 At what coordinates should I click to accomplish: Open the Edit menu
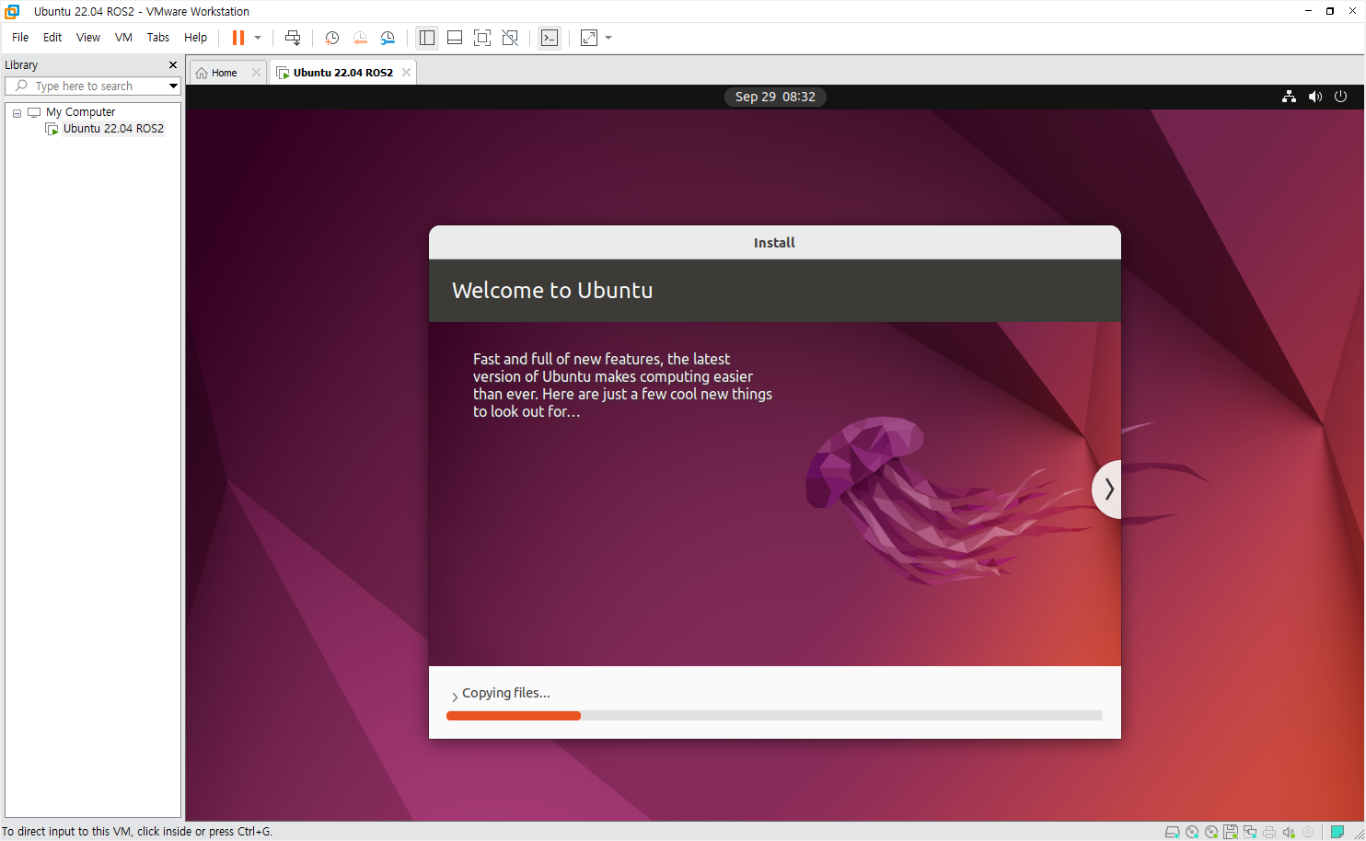(52, 38)
